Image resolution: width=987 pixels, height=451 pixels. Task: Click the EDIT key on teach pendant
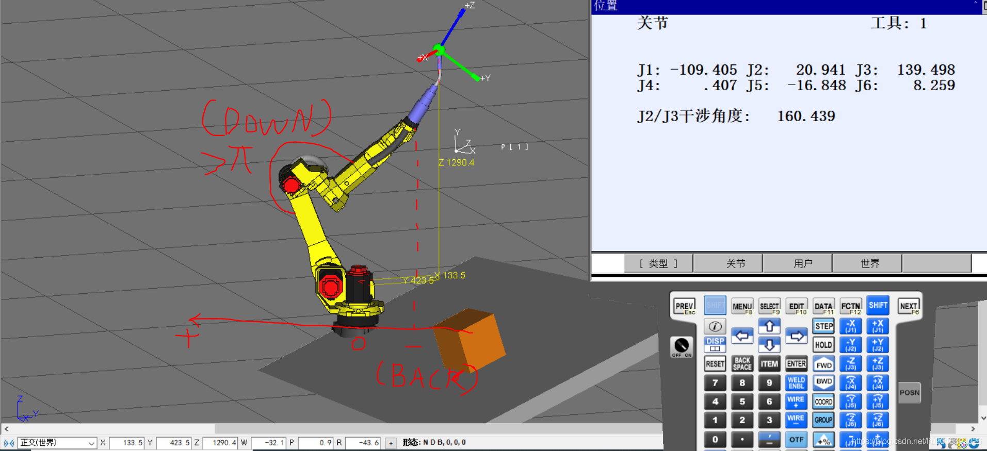797,306
